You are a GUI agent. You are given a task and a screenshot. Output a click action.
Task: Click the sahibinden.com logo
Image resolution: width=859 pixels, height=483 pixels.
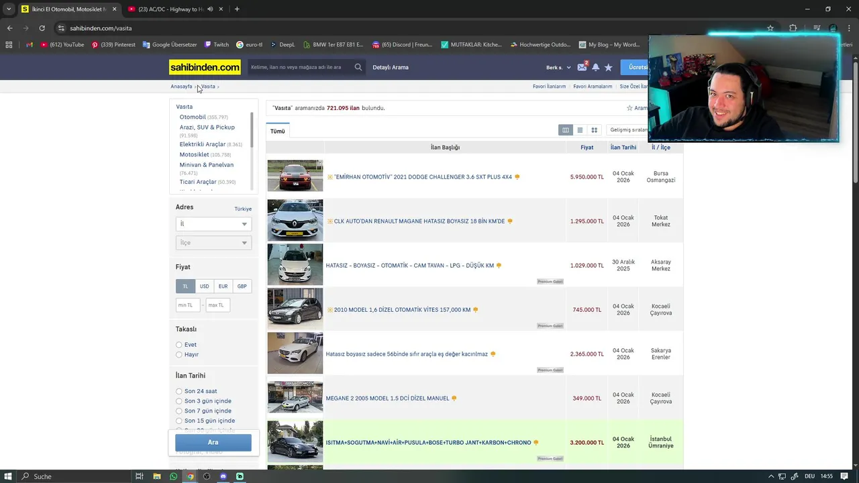205,67
